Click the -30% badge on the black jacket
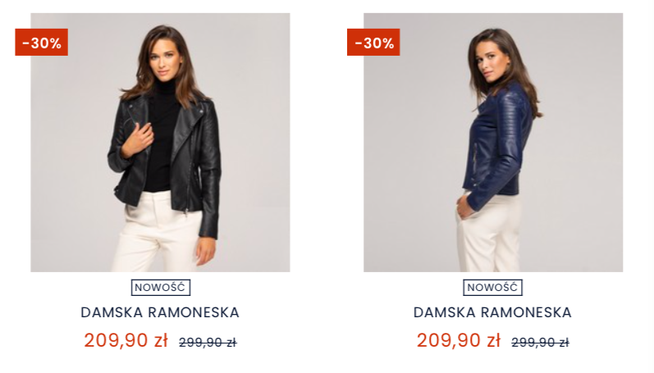This screenshot has height=373, width=654. [42, 43]
